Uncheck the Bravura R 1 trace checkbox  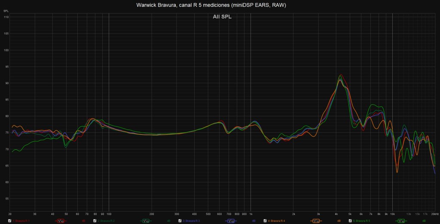10,221
